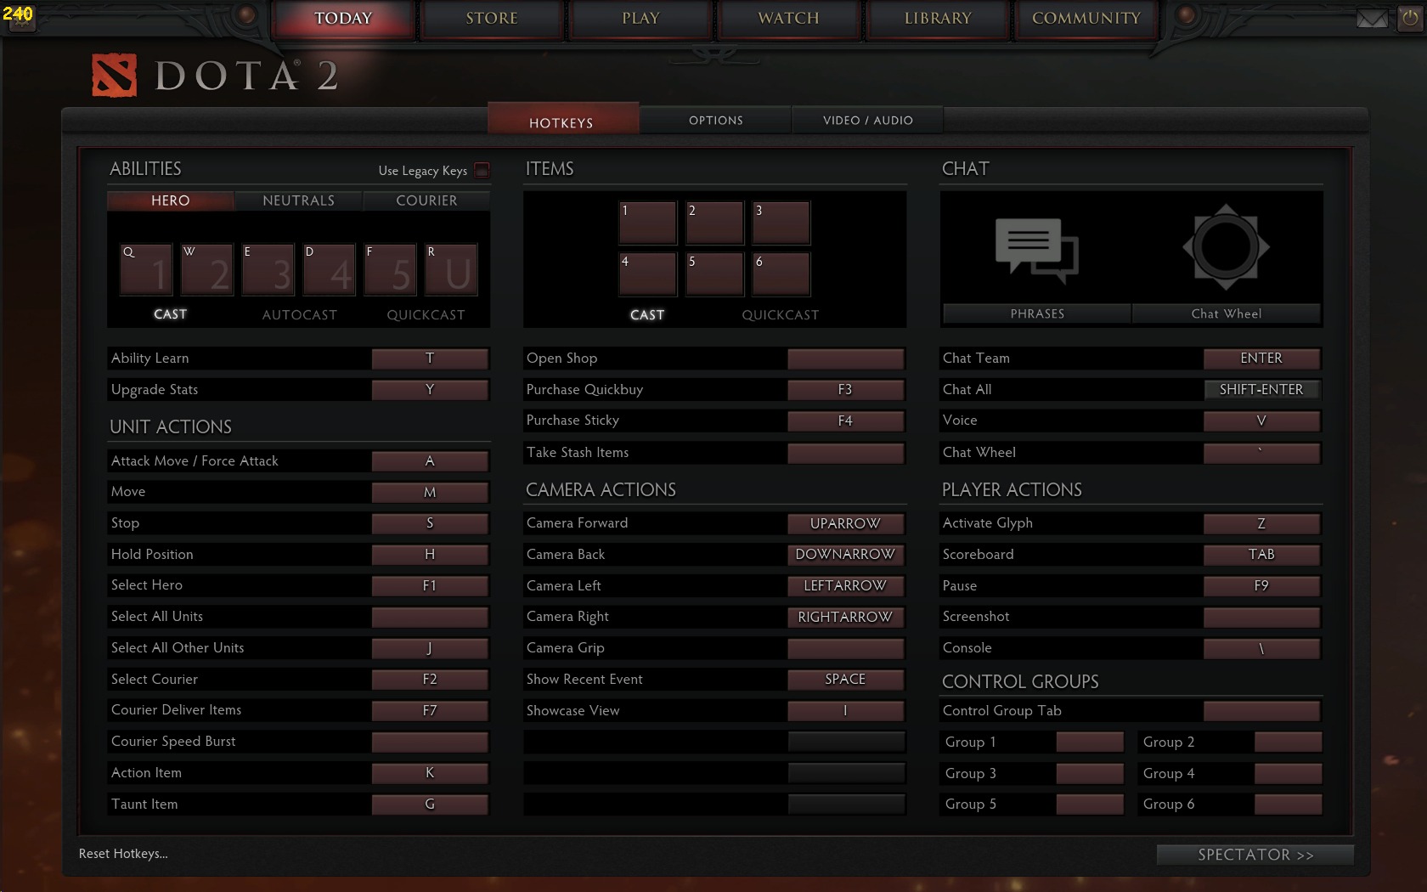This screenshot has width=1427, height=892.
Task: Select item slot 1
Action: tap(648, 223)
